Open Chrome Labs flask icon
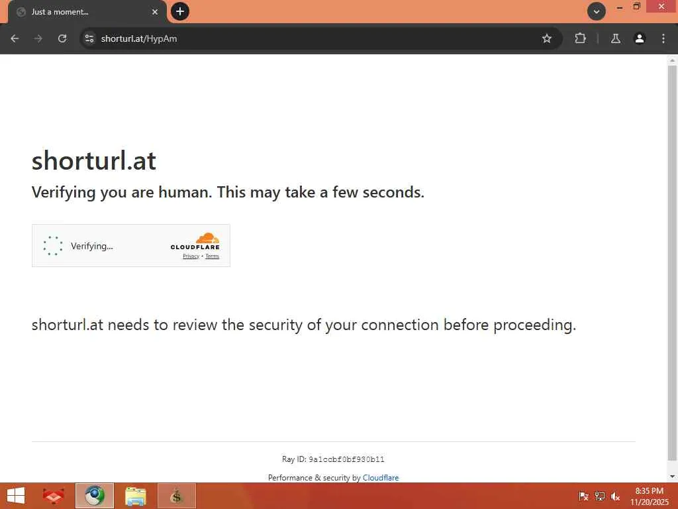 coord(616,38)
